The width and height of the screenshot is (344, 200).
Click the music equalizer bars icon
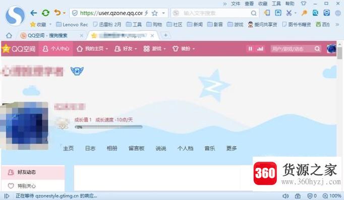(260, 49)
